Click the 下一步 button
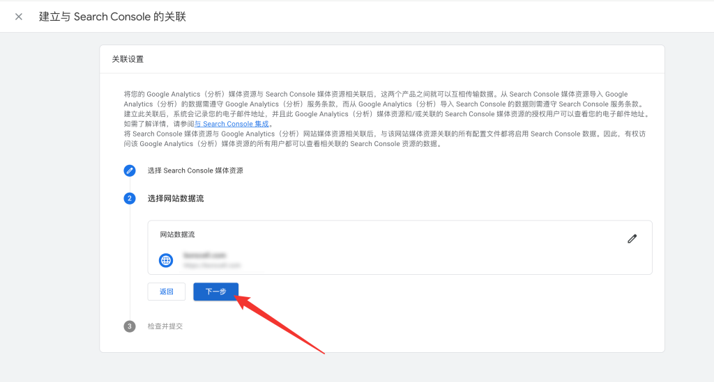 216,292
